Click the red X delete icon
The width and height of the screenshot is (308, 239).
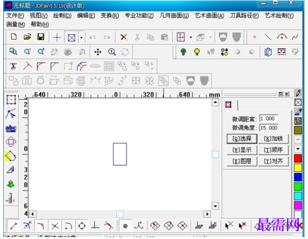[124, 37]
